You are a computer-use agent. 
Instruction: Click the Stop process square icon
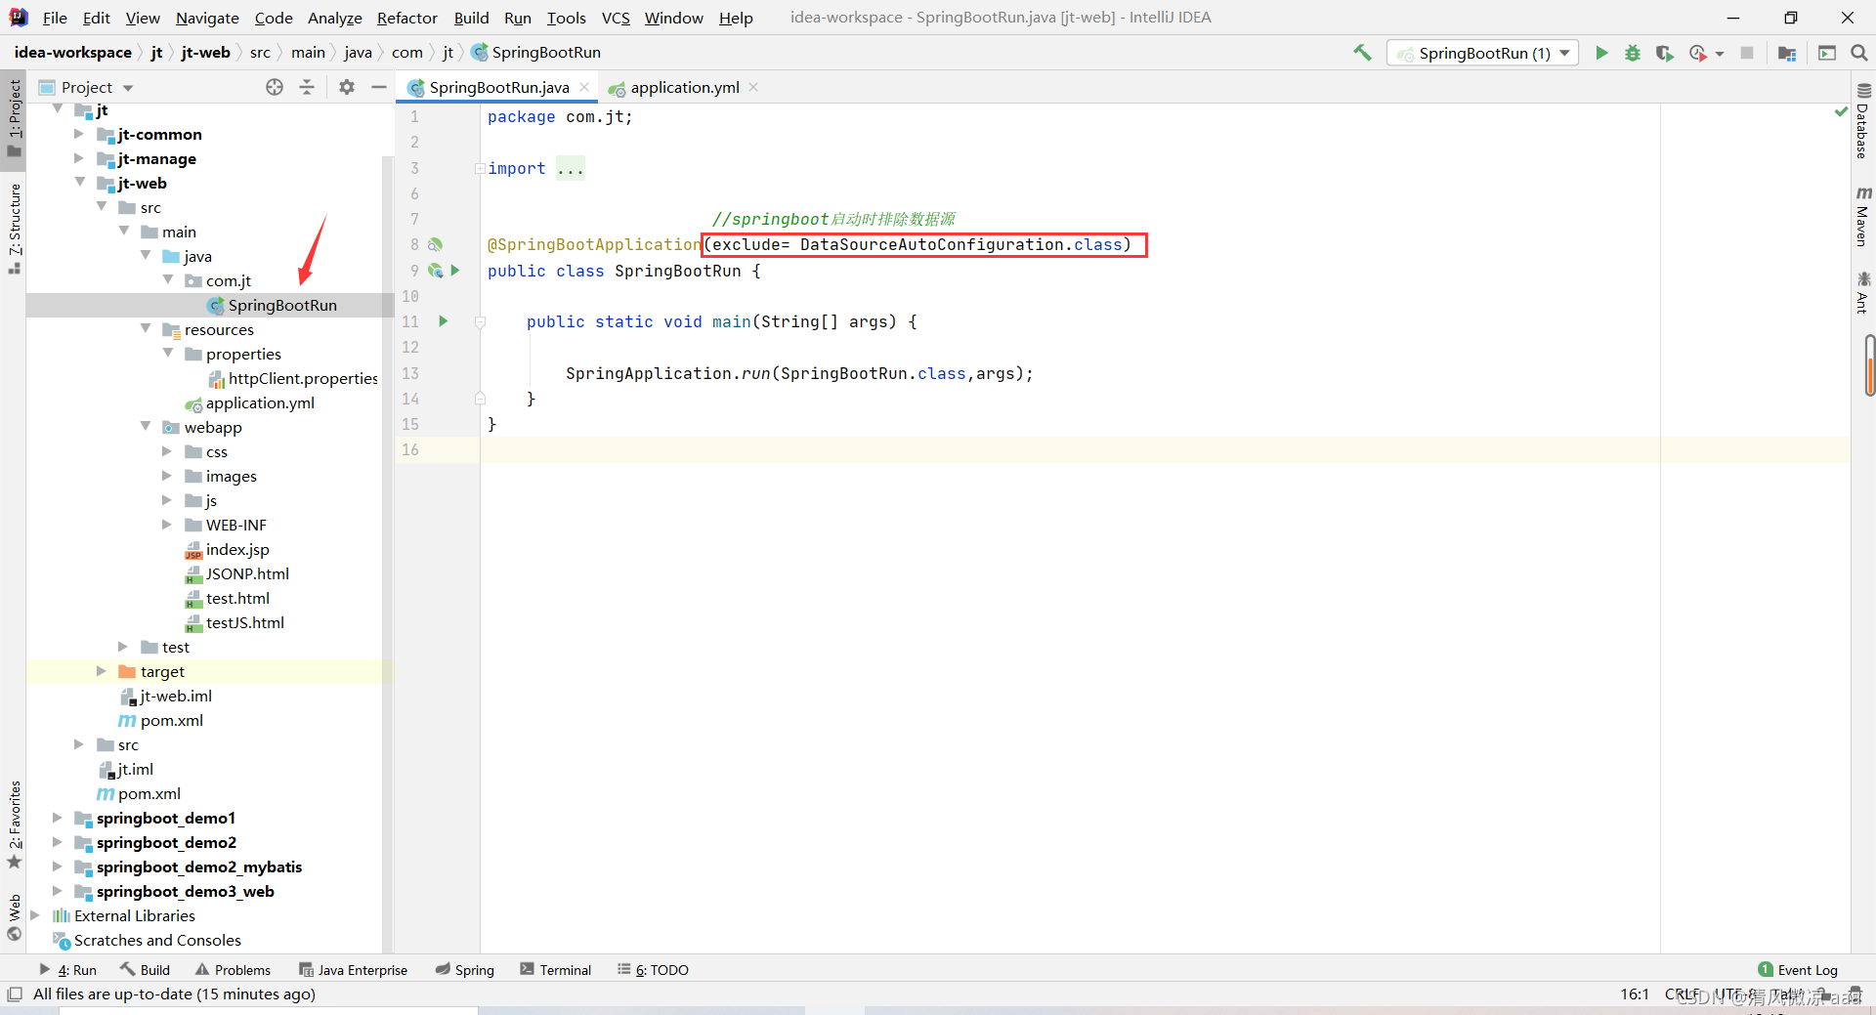tap(1747, 53)
